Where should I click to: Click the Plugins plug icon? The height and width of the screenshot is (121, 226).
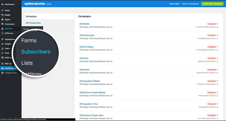click(x=3, y=44)
